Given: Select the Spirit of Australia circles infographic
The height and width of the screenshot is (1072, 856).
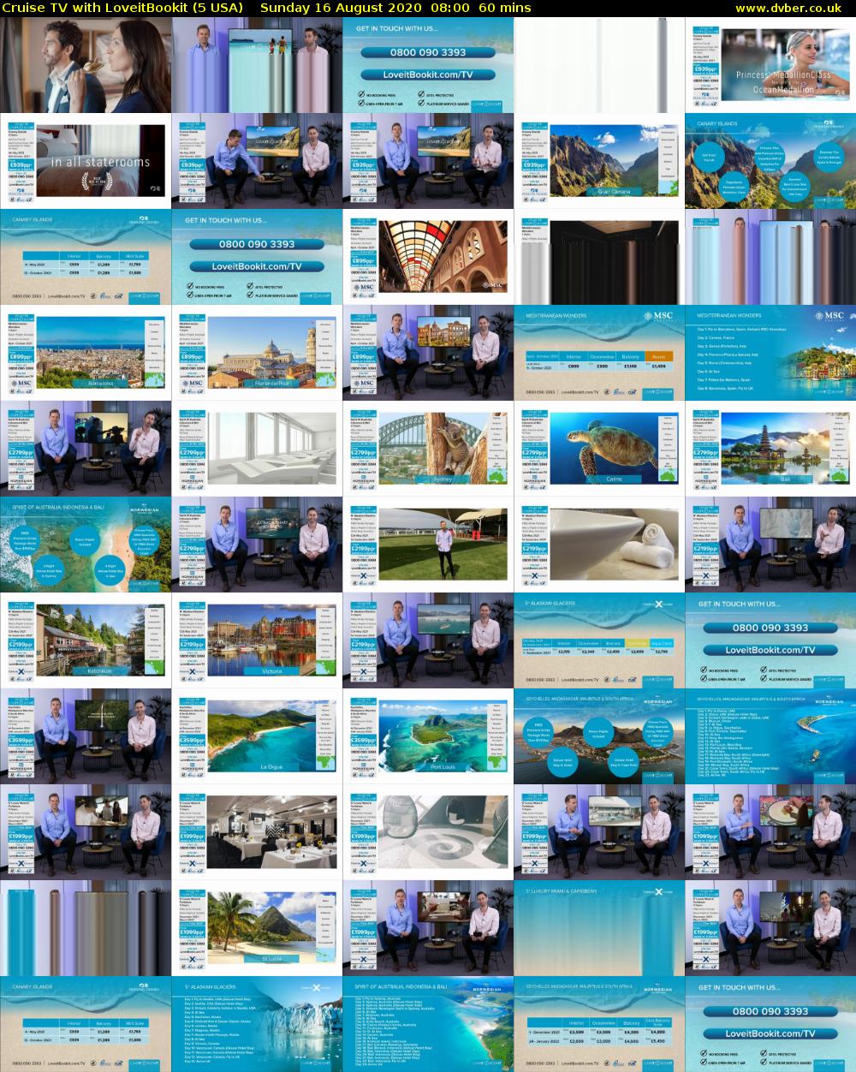Looking at the screenshot, I should point(86,545).
